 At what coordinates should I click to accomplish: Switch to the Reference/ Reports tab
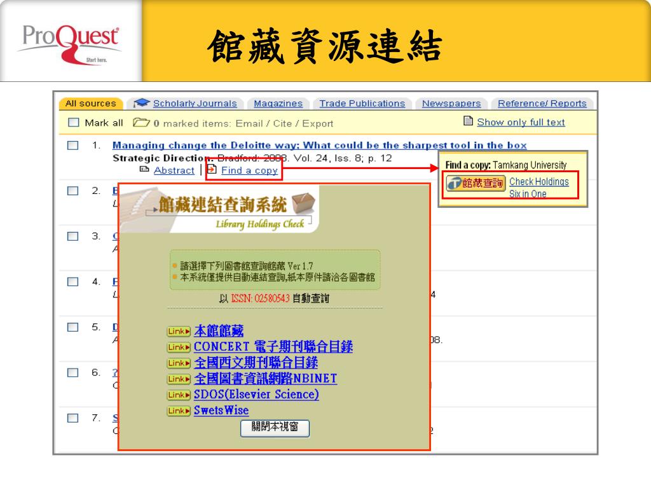[x=542, y=104]
